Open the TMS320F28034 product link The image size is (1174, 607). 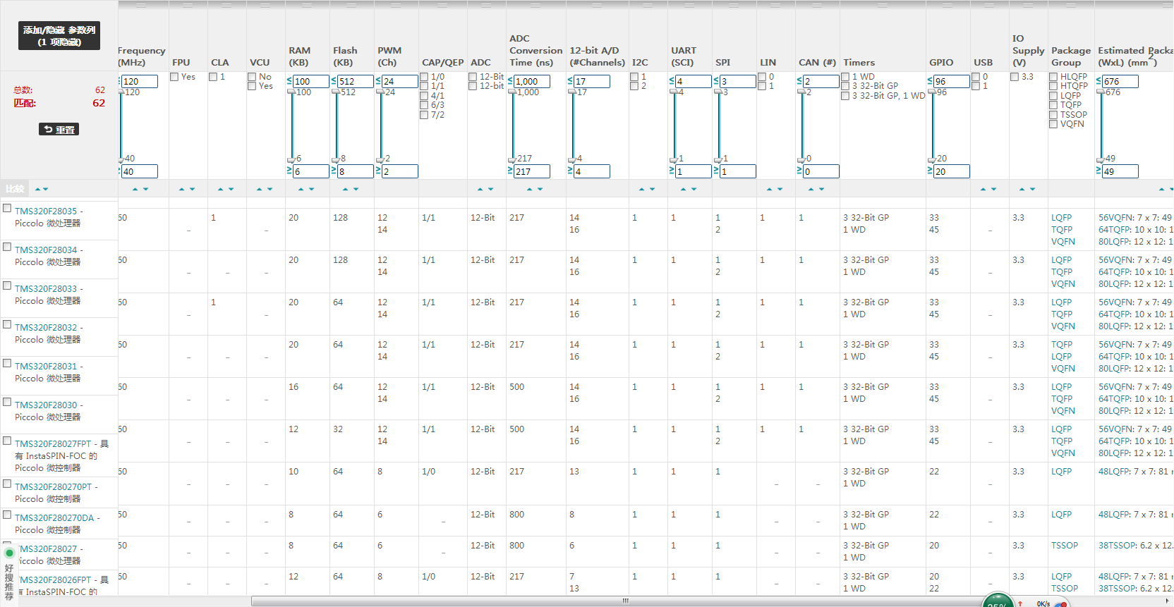(46, 250)
